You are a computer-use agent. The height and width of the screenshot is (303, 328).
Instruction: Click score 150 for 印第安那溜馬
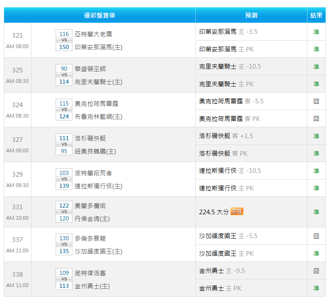(64, 47)
